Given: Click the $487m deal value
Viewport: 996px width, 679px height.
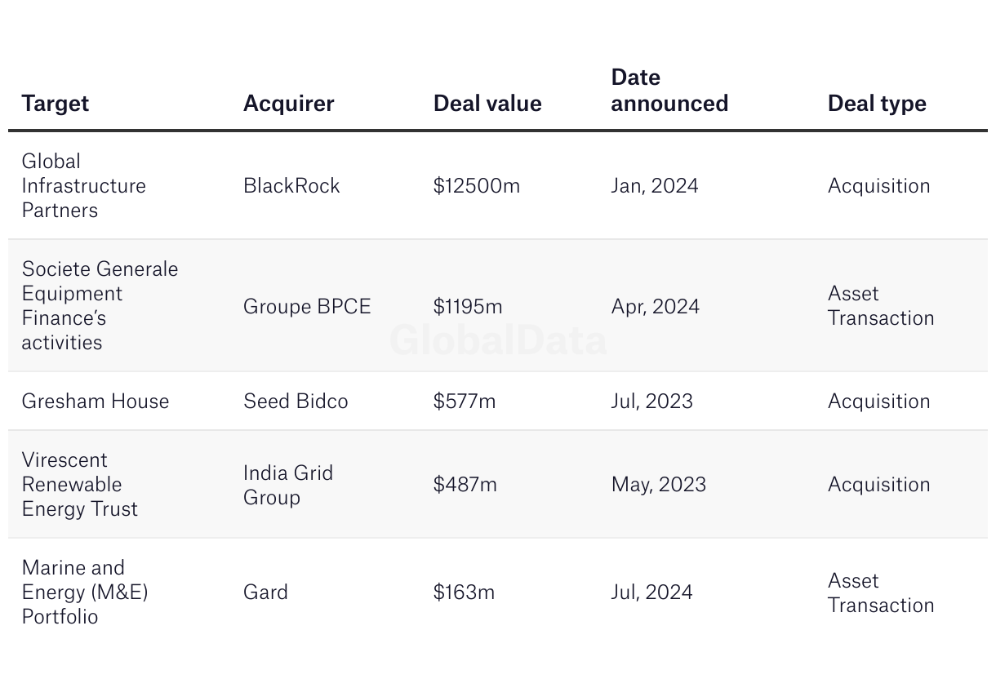Looking at the screenshot, I should coord(465,484).
